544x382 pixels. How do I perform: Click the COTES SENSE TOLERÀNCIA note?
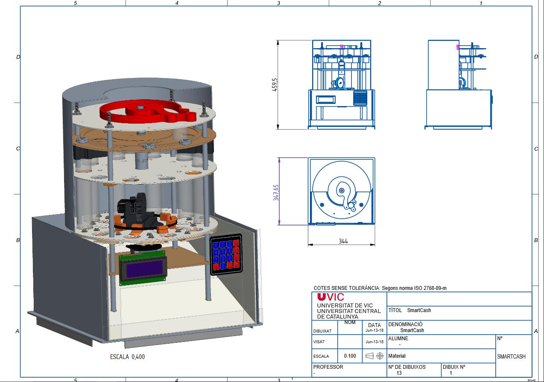point(380,288)
